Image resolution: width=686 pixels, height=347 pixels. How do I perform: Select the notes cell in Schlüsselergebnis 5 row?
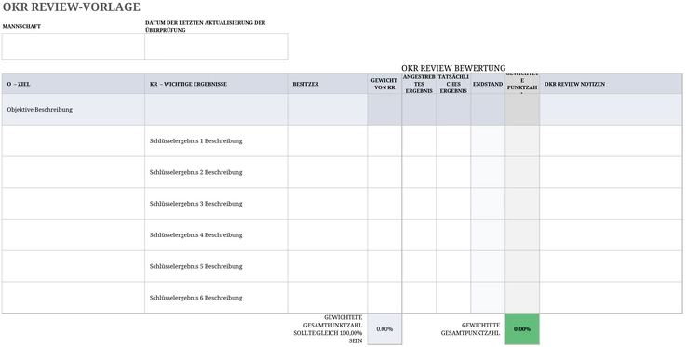coord(611,266)
